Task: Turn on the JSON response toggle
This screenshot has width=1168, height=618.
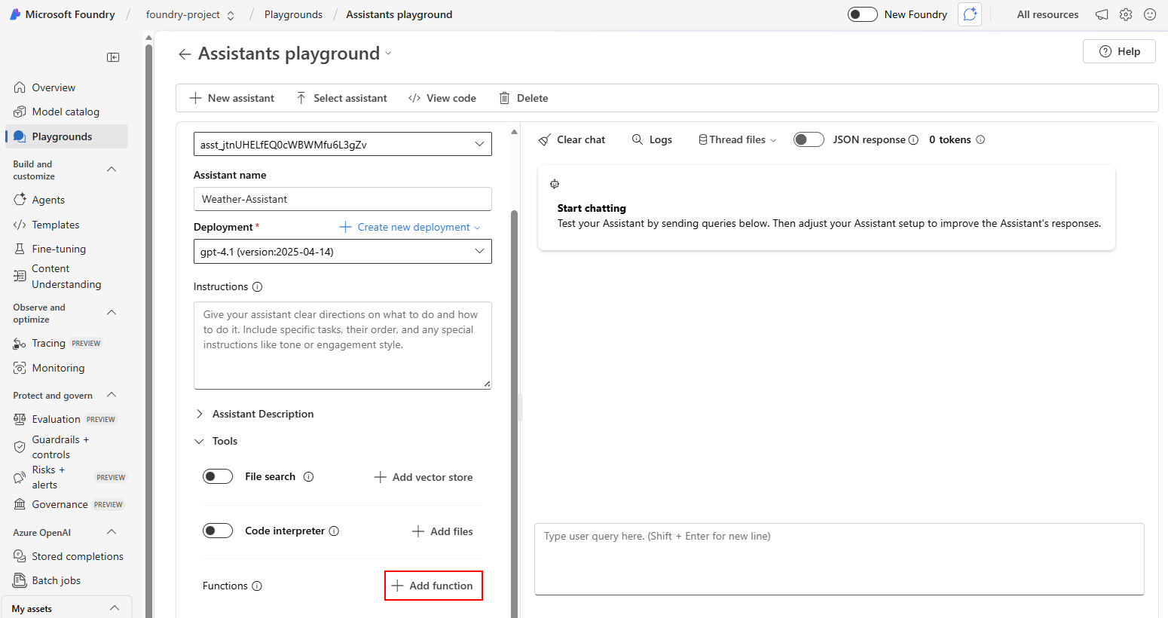Action: 809,139
